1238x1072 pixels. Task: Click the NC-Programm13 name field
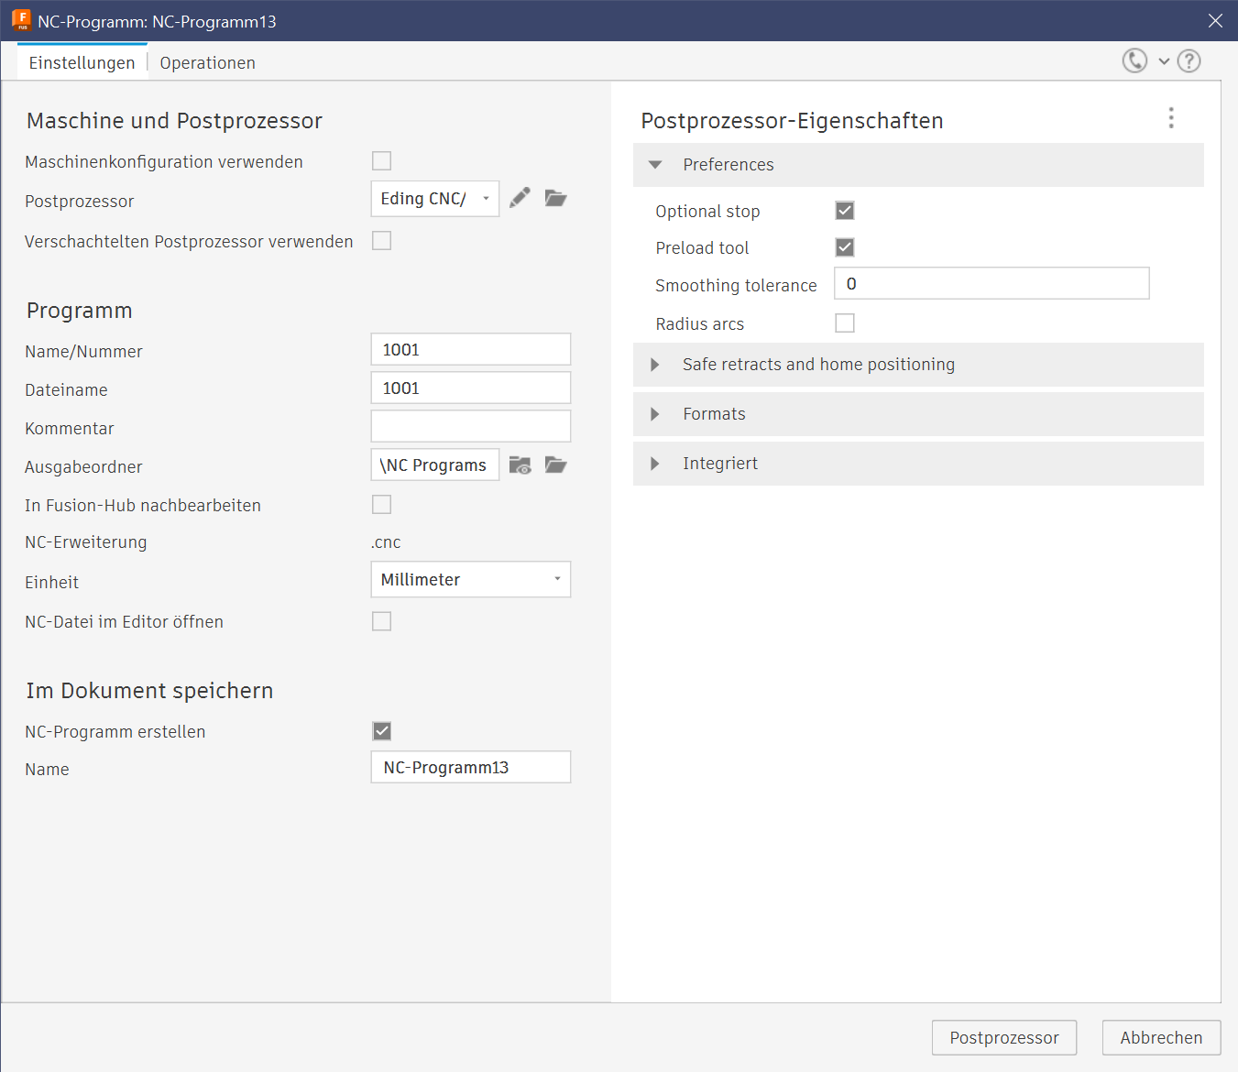click(x=471, y=767)
